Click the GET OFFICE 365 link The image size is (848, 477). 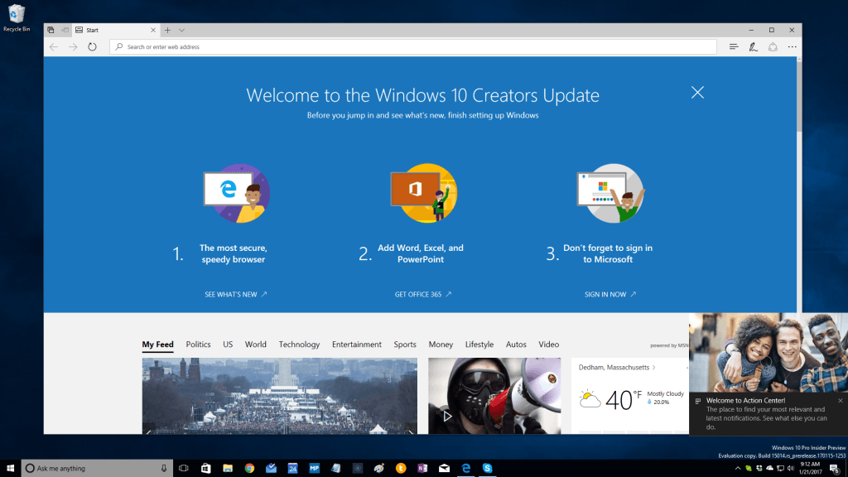[422, 294]
